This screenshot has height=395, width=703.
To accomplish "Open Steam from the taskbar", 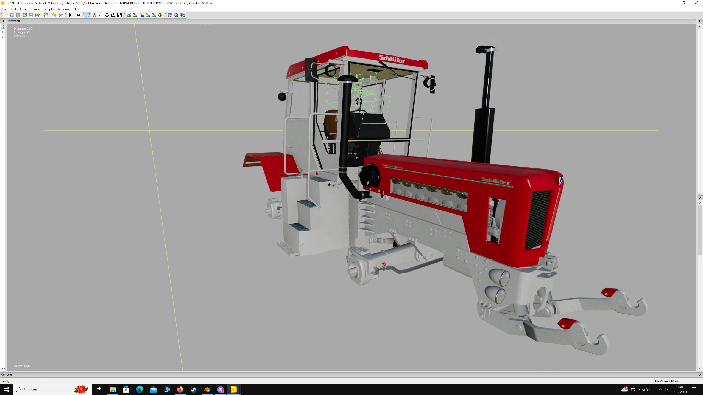I will 193,390.
